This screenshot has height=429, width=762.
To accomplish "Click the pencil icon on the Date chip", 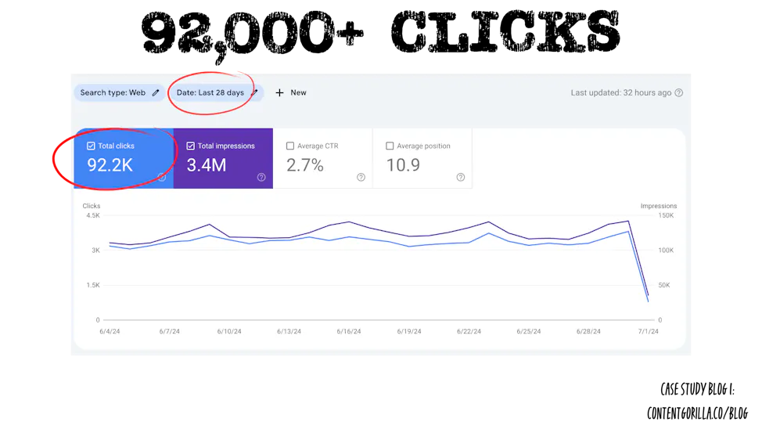I will coord(254,92).
